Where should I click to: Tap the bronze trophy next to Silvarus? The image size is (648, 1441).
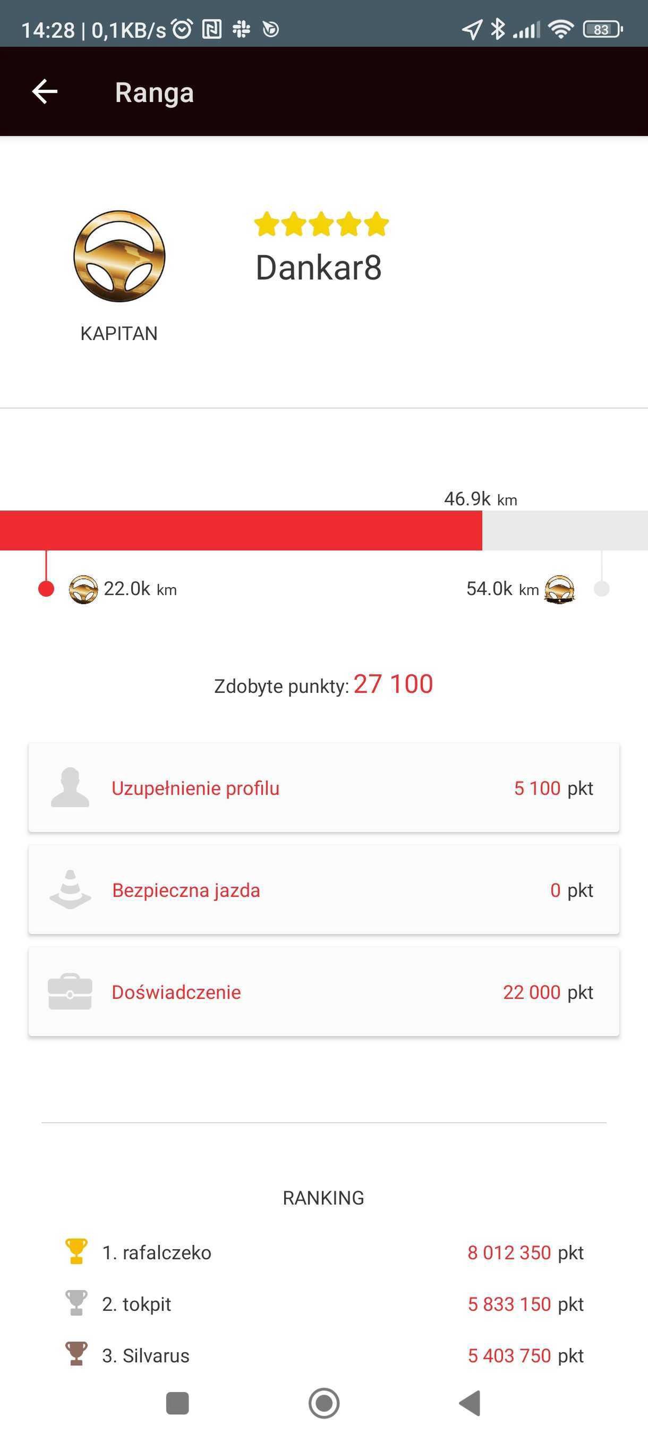pos(76,1355)
